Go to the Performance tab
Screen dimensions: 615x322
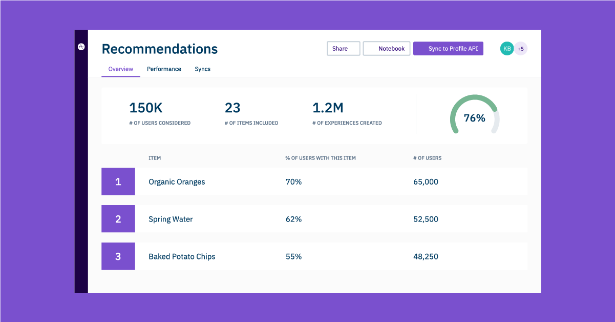tap(164, 69)
